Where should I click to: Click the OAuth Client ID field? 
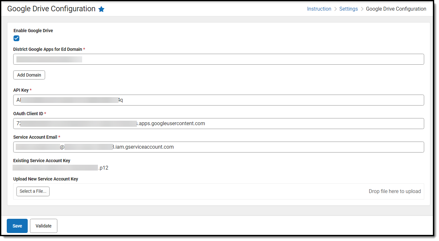pyautogui.click(x=219, y=124)
